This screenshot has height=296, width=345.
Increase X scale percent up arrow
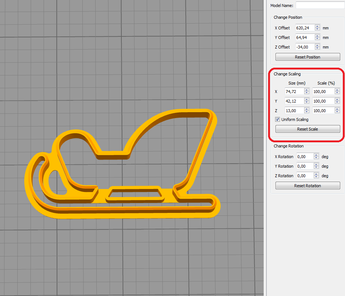tap(337, 90)
